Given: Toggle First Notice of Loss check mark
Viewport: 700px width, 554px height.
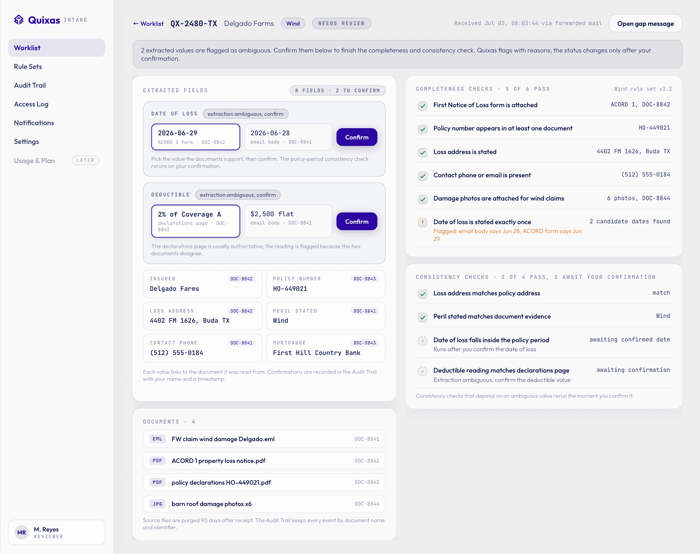Looking at the screenshot, I should [x=423, y=106].
